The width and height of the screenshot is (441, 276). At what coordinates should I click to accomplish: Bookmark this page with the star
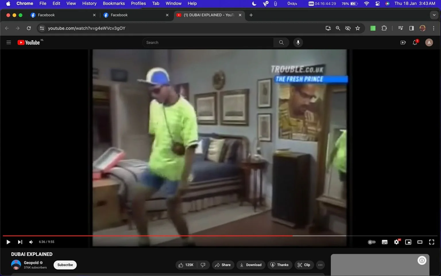(357, 28)
